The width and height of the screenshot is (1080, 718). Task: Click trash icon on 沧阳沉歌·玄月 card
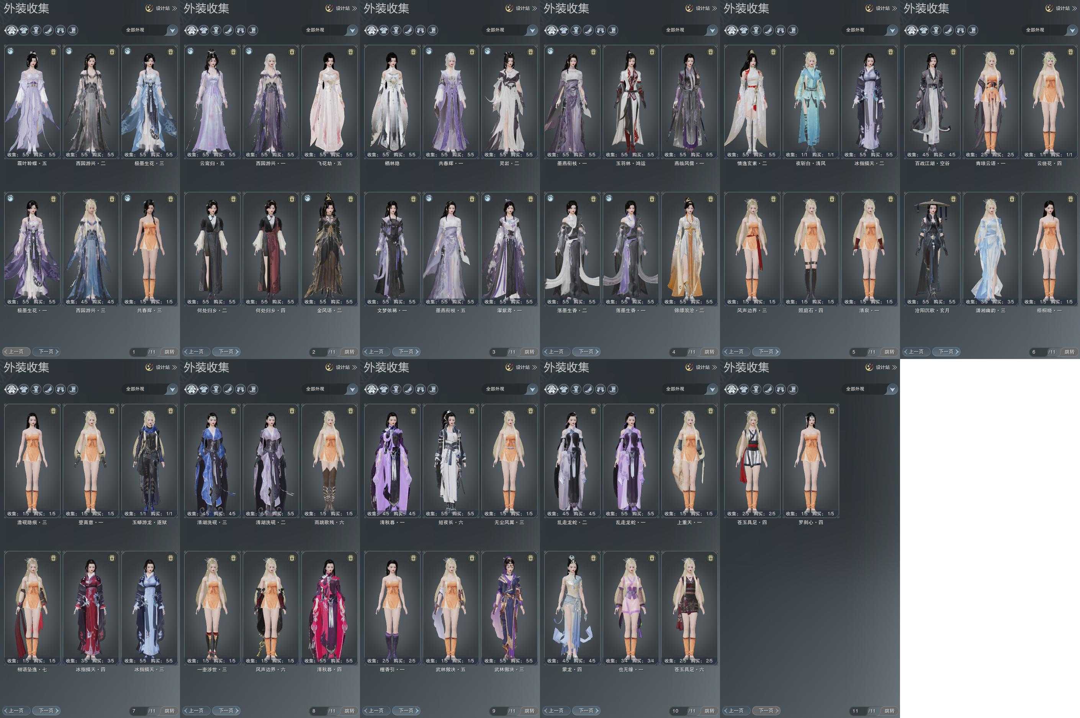(953, 199)
